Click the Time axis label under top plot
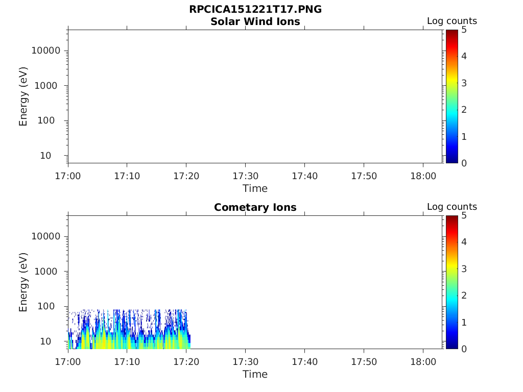Screen dimensions: 523x392 pos(255,189)
